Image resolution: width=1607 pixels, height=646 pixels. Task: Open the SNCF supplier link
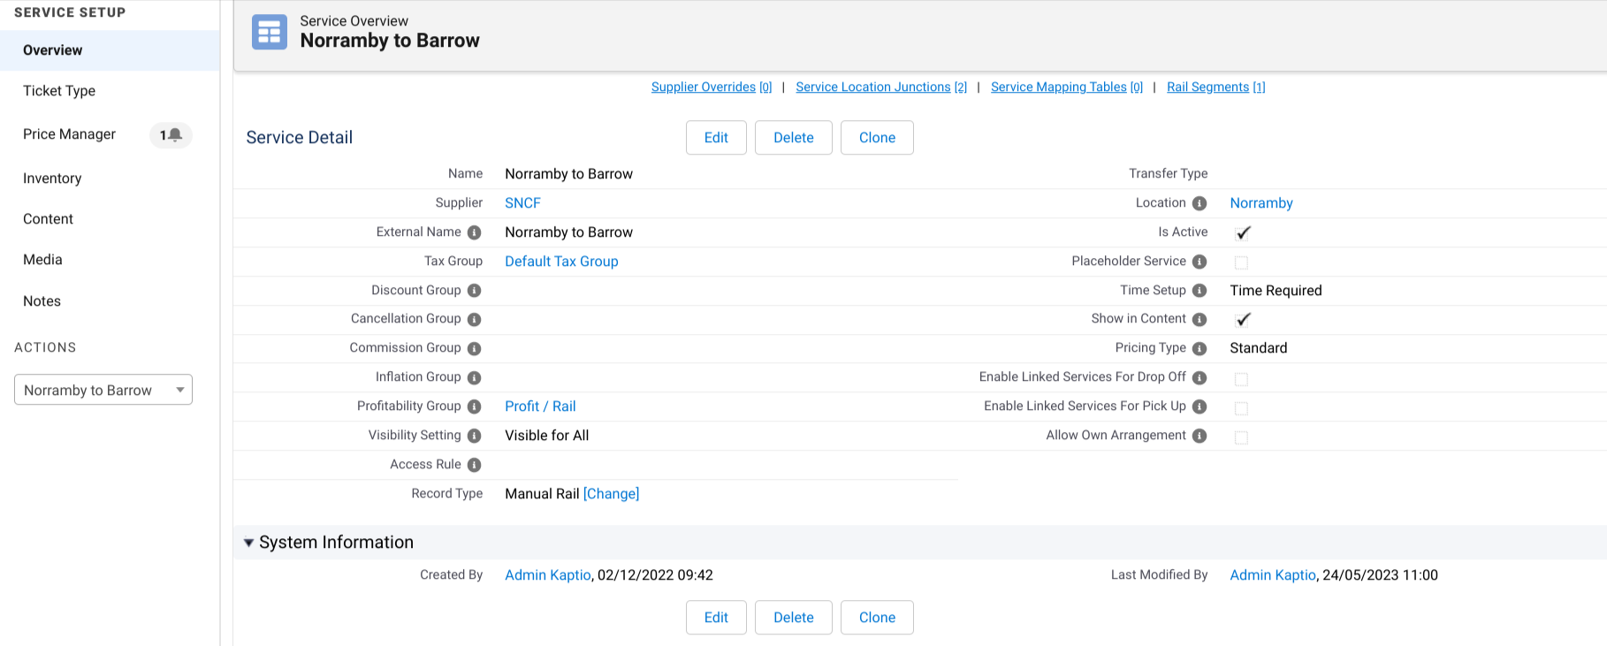point(522,203)
